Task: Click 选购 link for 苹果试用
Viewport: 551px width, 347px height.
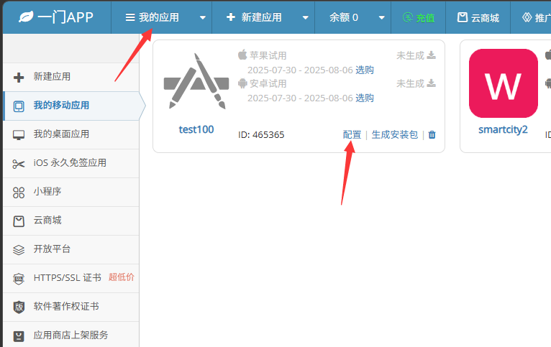Action: click(x=365, y=70)
